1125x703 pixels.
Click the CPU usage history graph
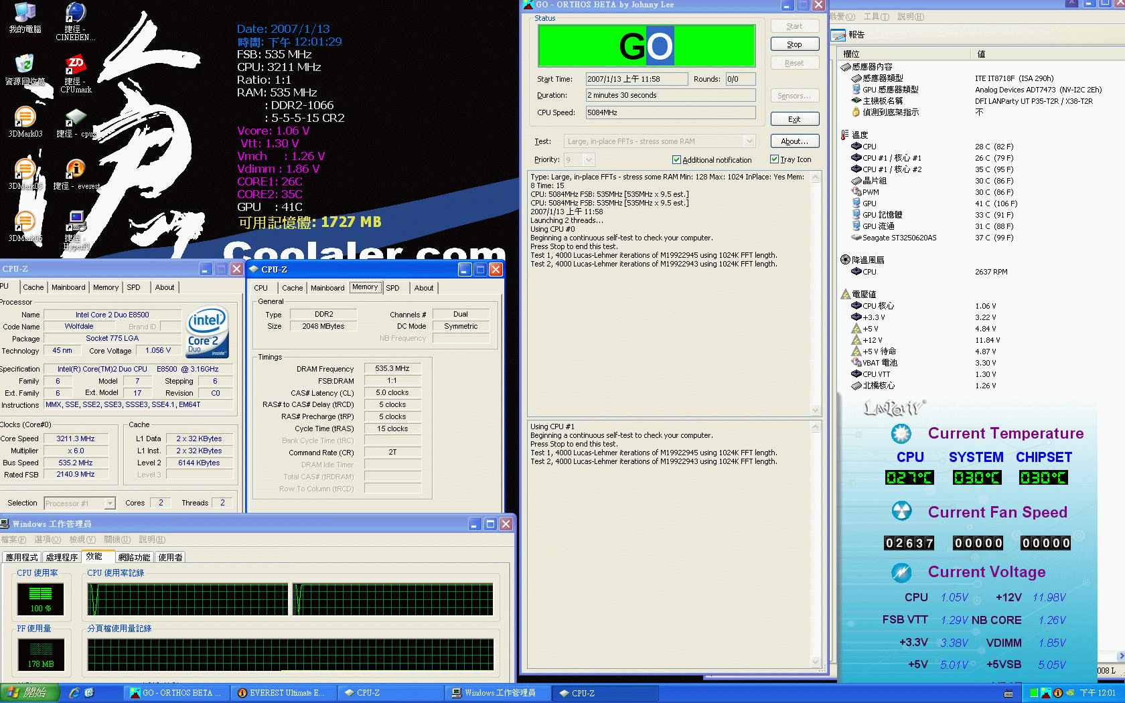[x=290, y=599]
